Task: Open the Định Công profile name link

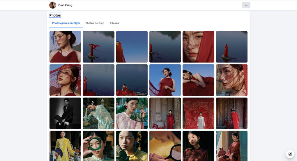Action: tap(65, 5)
